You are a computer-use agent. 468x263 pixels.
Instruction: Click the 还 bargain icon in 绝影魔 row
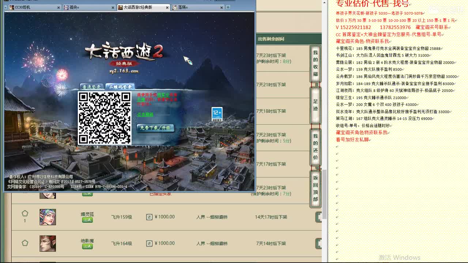pyautogui.click(x=149, y=243)
